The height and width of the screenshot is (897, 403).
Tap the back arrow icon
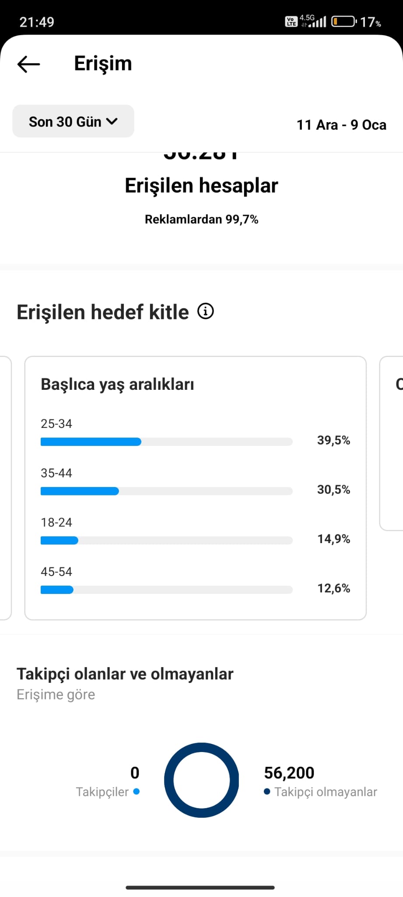click(x=28, y=64)
